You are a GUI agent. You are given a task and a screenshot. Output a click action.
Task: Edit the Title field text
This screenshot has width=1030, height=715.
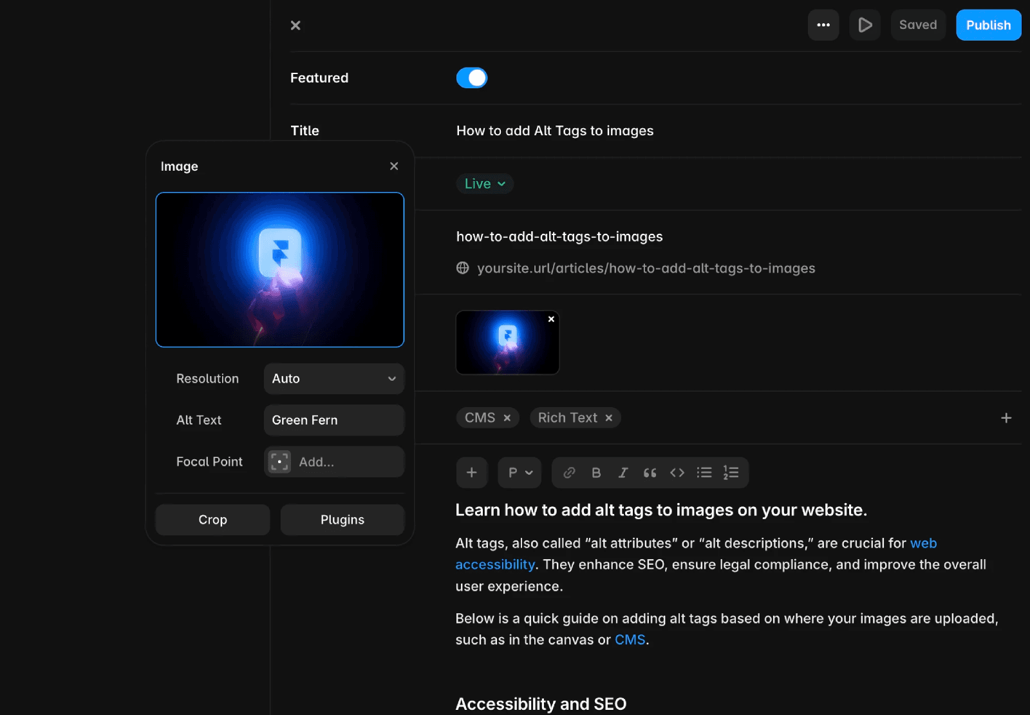pos(555,131)
